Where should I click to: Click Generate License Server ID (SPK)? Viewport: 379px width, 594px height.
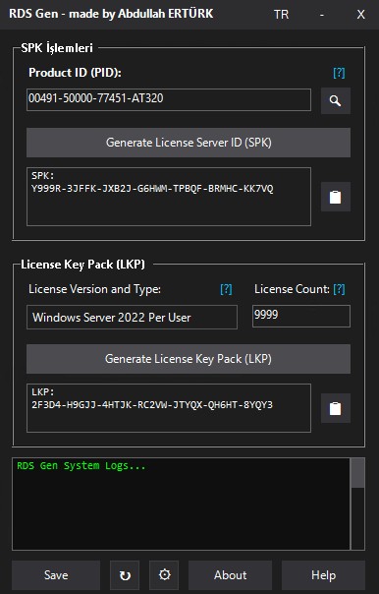(189, 143)
